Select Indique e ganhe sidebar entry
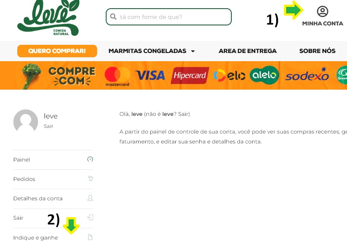The image size is (347, 246). coord(35,237)
